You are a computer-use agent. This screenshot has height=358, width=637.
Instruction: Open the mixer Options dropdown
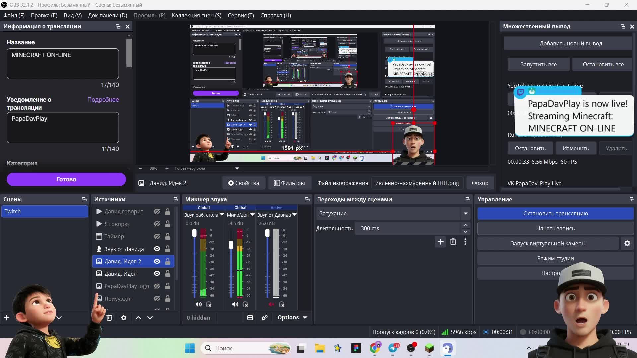click(292, 318)
